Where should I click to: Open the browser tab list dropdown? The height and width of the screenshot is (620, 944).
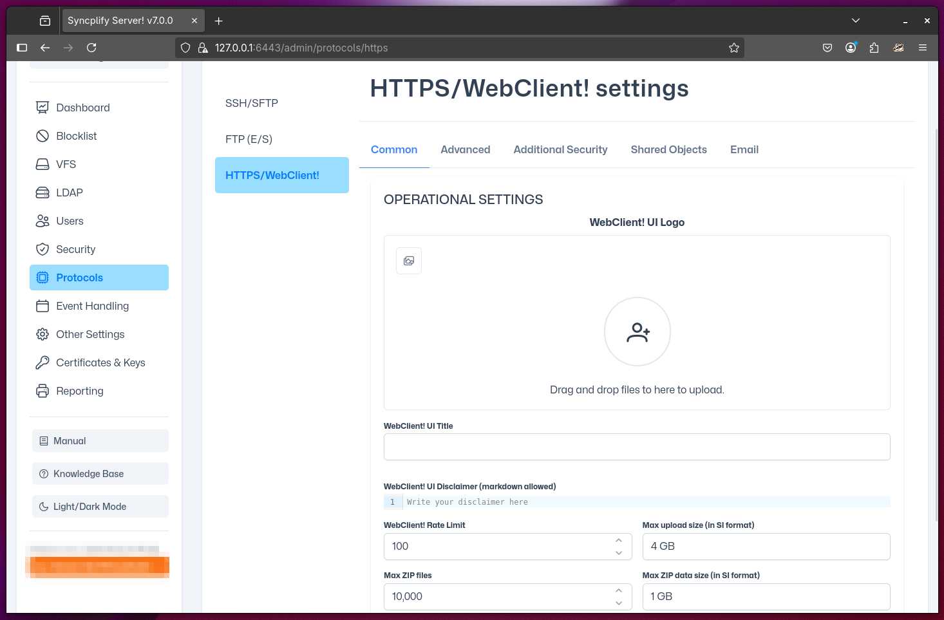click(x=856, y=20)
